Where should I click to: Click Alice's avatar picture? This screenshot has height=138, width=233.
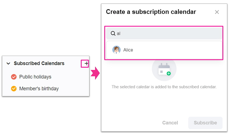click(116, 50)
